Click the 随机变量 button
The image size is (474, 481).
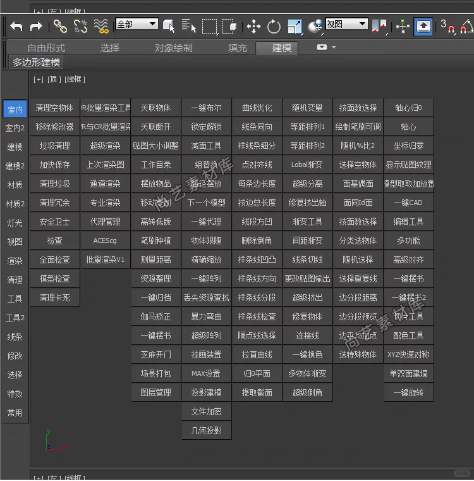click(x=307, y=108)
